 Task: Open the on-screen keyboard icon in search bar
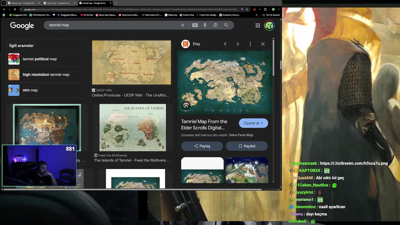pos(195,25)
